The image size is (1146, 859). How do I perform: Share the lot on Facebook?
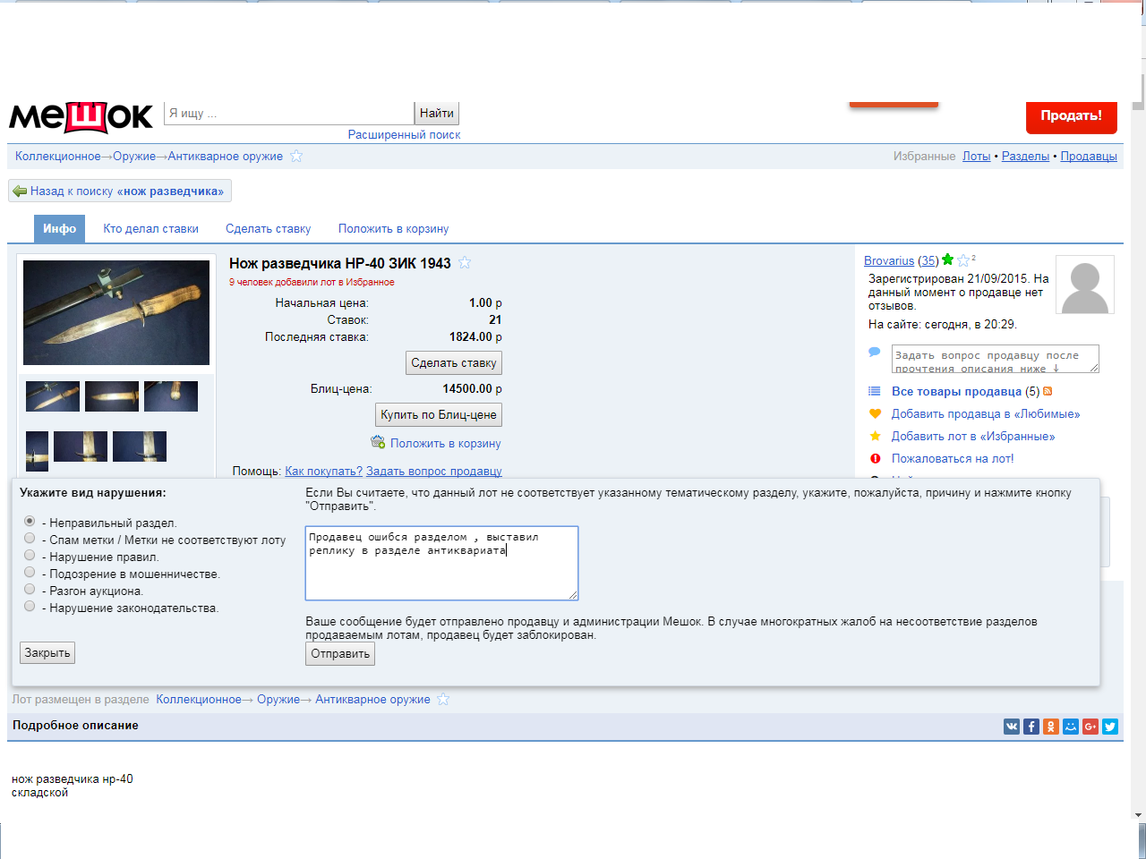[1031, 727]
